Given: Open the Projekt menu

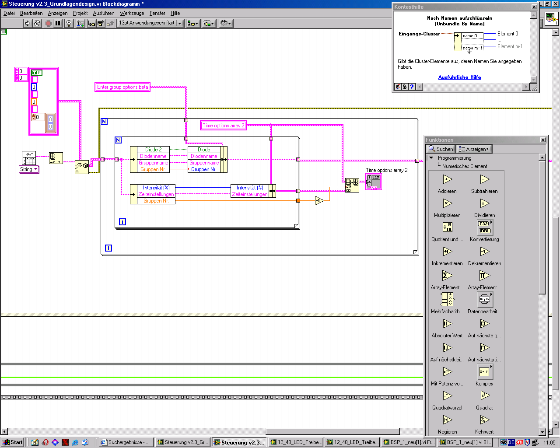Looking at the screenshot, I should point(80,13).
